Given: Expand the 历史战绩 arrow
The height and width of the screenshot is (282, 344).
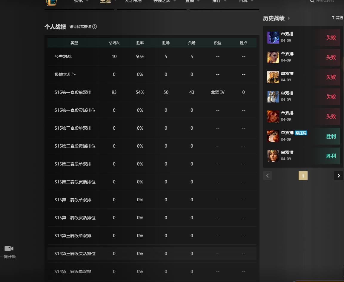Looking at the screenshot, I should click(x=289, y=18).
